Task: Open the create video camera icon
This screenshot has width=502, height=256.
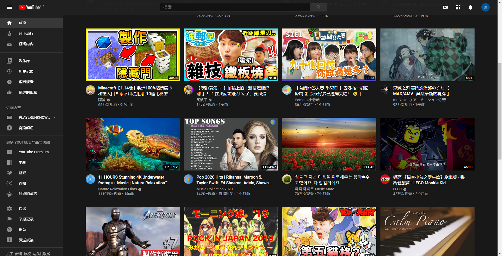Action: click(445, 7)
